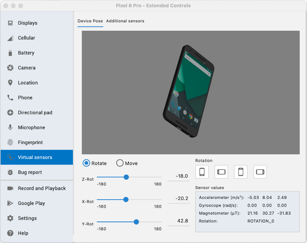The height and width of the screenshot is (243, 307).
Task: Open the Bug report label
Action: pyautogui.click(x=30, y=172)
